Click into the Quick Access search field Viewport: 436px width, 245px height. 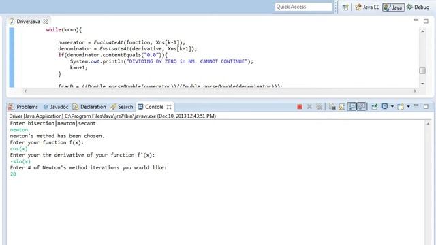[x=304, y=7]
